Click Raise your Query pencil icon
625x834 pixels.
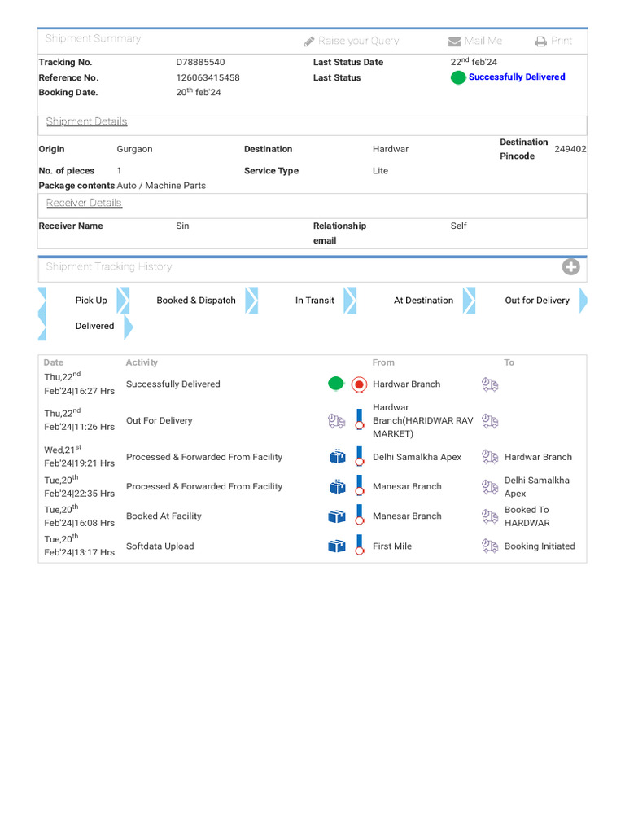click(308, 42)
